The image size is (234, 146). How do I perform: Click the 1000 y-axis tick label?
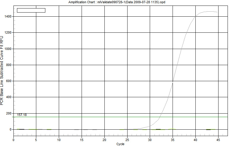coord(8,49)
